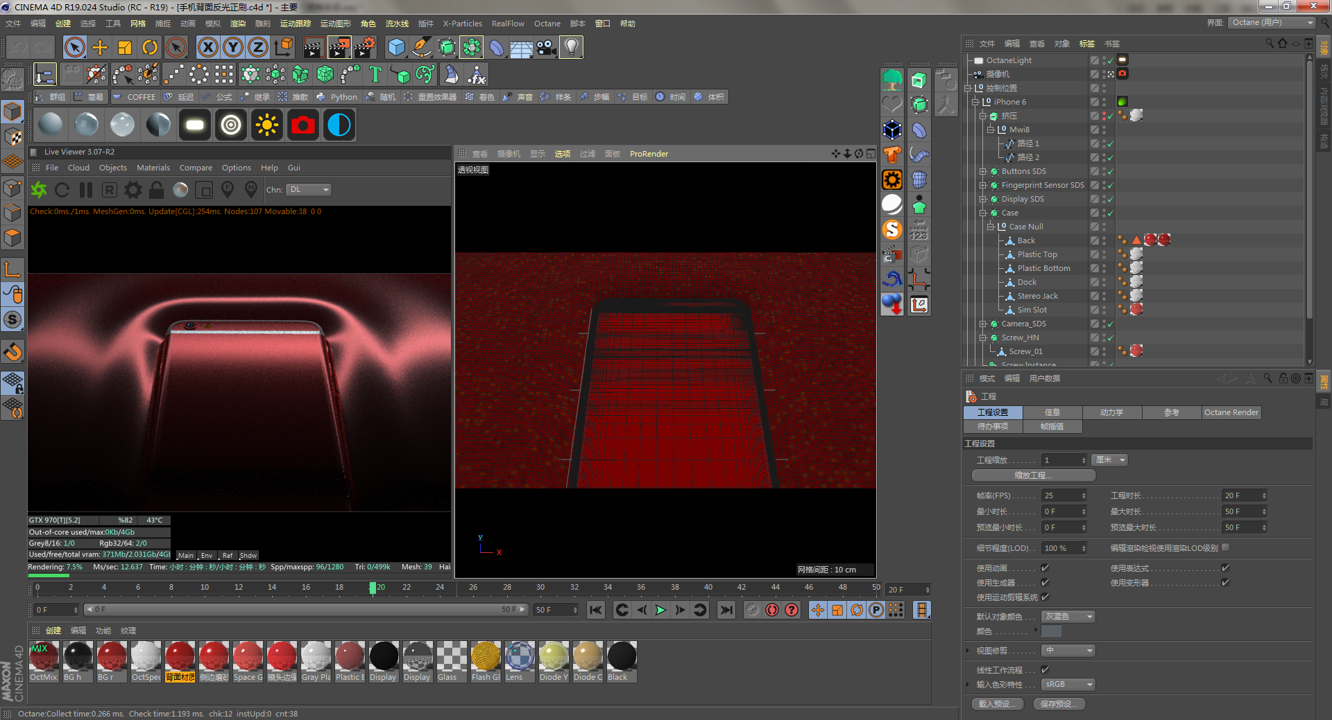
Task: Toggle X axis lock
Action: [207, 47]
